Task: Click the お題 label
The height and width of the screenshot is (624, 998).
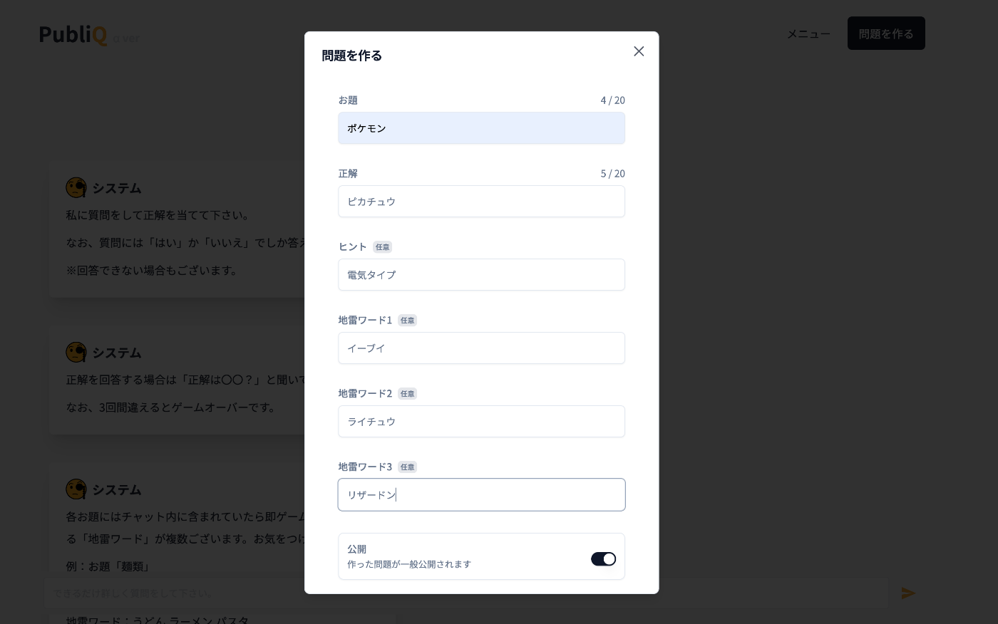Action: pos(348,100)
